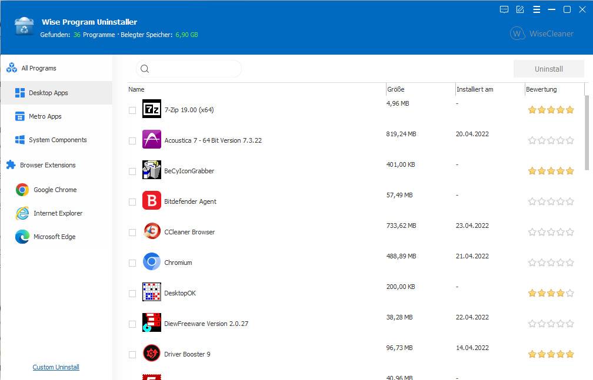593x380 pixels.
Task: Tick the Driver Booster 9 checkbox
Action: (132, 355)
